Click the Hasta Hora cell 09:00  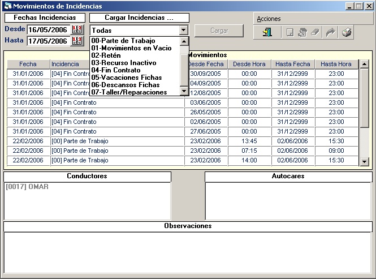pyautogui.click(x=336, y=151)
